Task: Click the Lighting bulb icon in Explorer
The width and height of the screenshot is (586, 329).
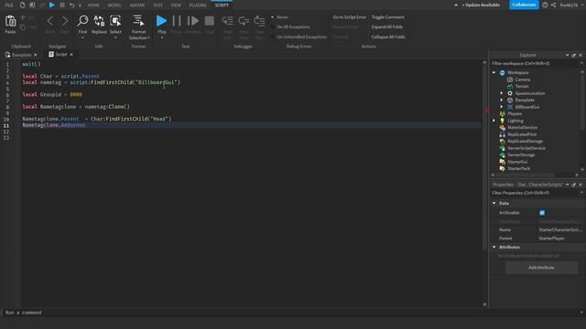Action: tap(503, 121)
